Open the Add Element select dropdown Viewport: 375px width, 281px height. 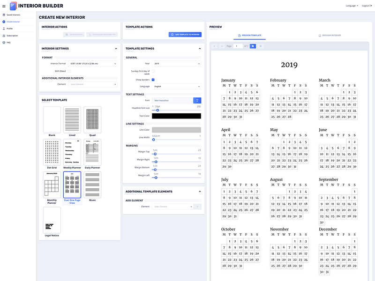(x=172, y=207)
